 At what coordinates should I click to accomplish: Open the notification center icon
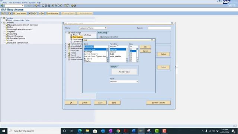coord(233,131)
